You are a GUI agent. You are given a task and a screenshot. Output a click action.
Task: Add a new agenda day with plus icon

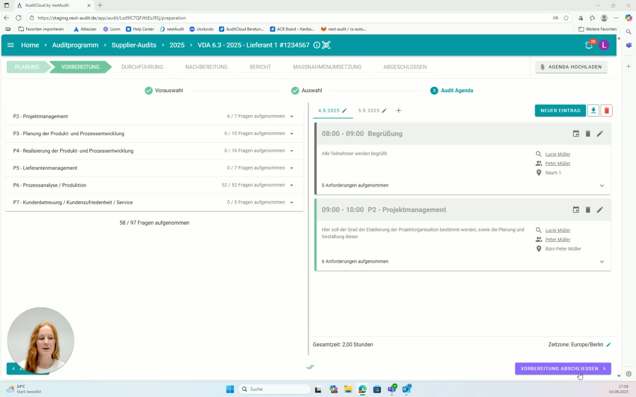399,111
